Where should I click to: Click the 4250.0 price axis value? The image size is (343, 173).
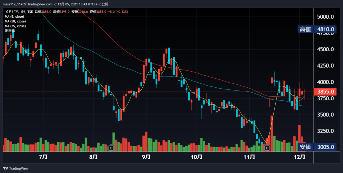click(326, 66)
